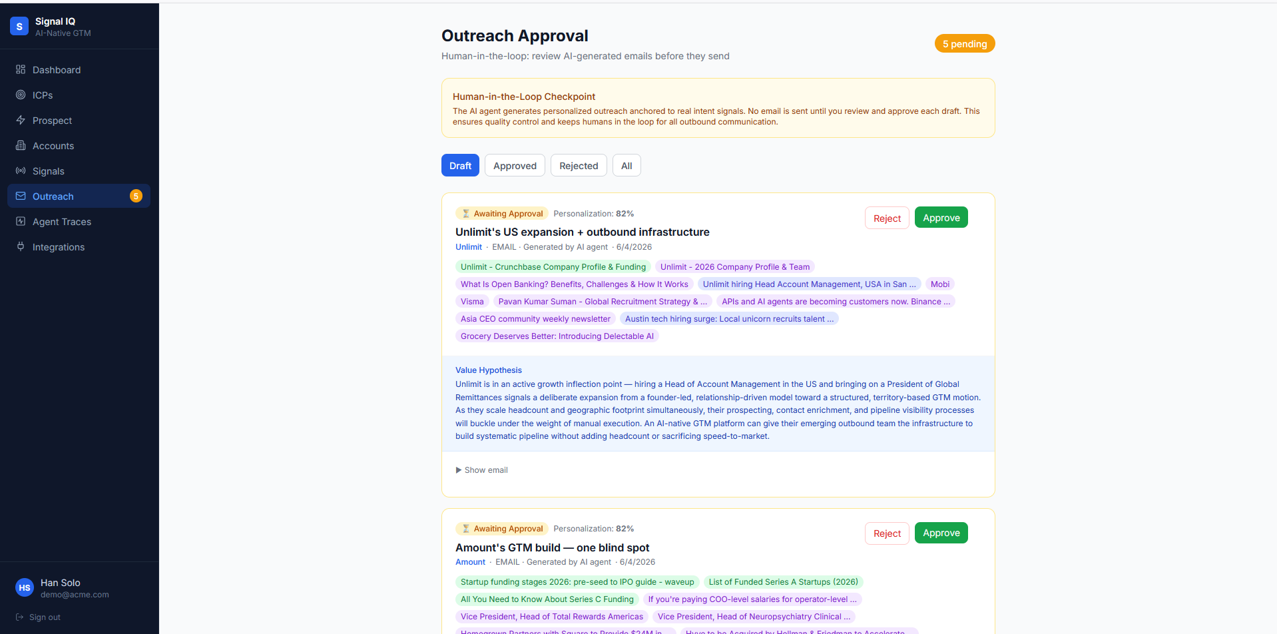The height and width of the screenshot is (634, 1277).
Task: Click Awaiting Approval status on Unlimit draft
Action: 502,214
